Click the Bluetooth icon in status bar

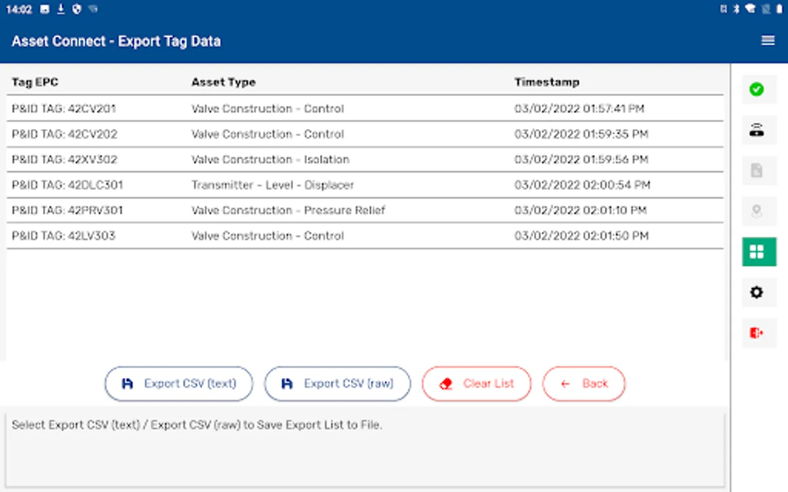point(737,9)
